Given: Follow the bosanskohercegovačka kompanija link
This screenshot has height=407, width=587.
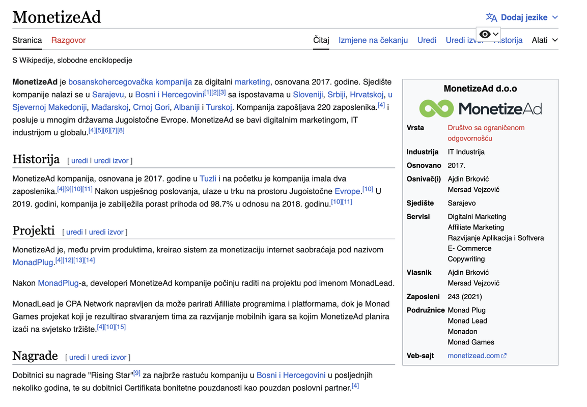Looking at the screenshot, I should tap(130, 82).
